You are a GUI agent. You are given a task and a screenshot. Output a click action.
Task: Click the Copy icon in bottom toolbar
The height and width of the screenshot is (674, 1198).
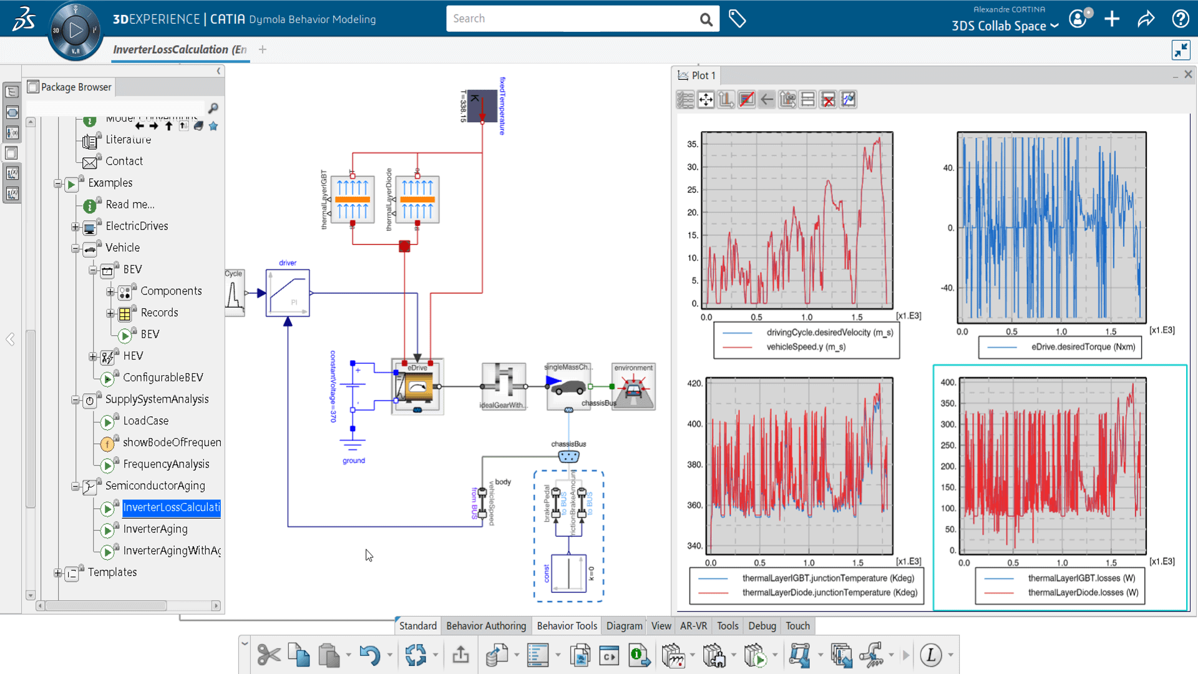coord(299,655)
